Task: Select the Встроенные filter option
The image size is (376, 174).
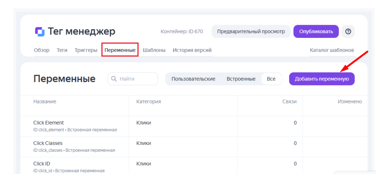Action: [x=241, y=79]
